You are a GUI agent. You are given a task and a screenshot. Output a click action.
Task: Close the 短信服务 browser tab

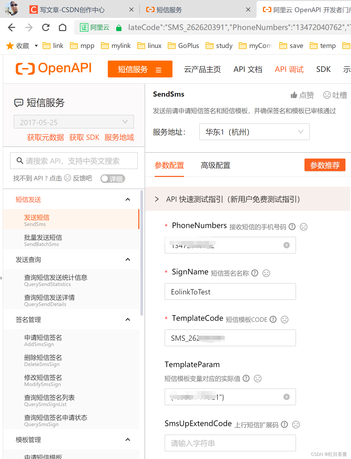pyautogui.click(x=248, y=10)
